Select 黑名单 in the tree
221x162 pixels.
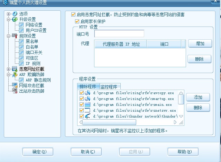point(32,41)
